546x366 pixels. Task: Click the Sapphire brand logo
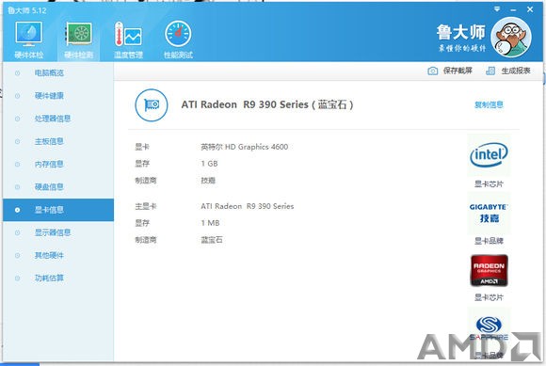489,327
